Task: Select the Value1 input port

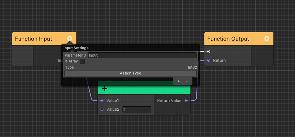Action: click(x=102, y=100)
